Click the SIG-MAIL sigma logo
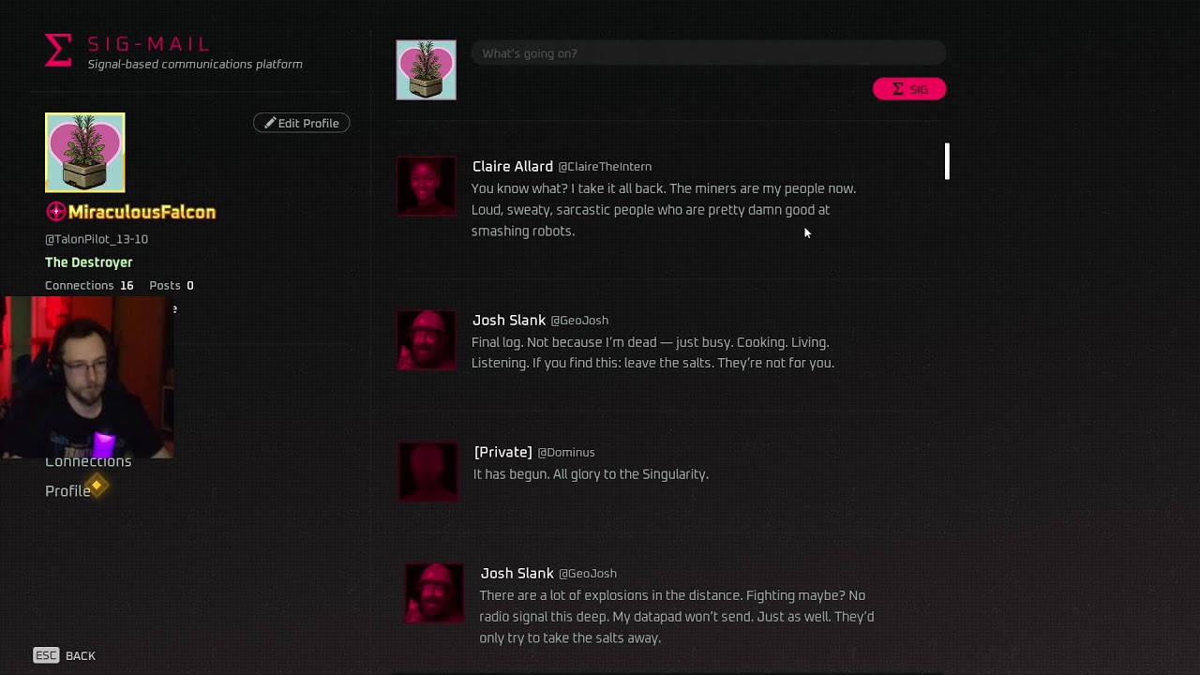 pyautogui.click(x=58, y=51)
